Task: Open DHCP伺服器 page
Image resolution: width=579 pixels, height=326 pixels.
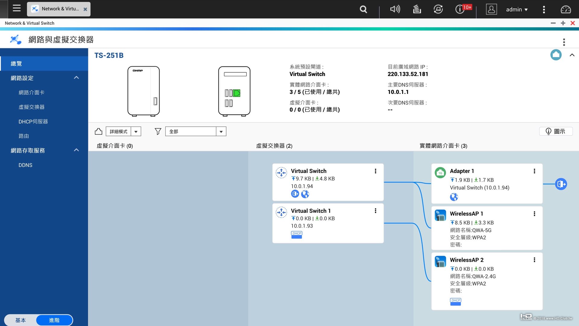Action: [x=33, y=121]
